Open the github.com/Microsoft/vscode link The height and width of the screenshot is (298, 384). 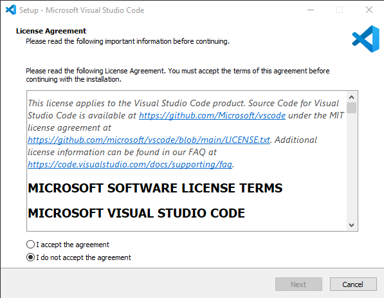[x=212, y=115]
